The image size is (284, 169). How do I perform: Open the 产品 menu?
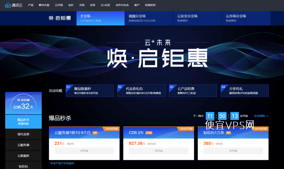click(x=31, y=5)
